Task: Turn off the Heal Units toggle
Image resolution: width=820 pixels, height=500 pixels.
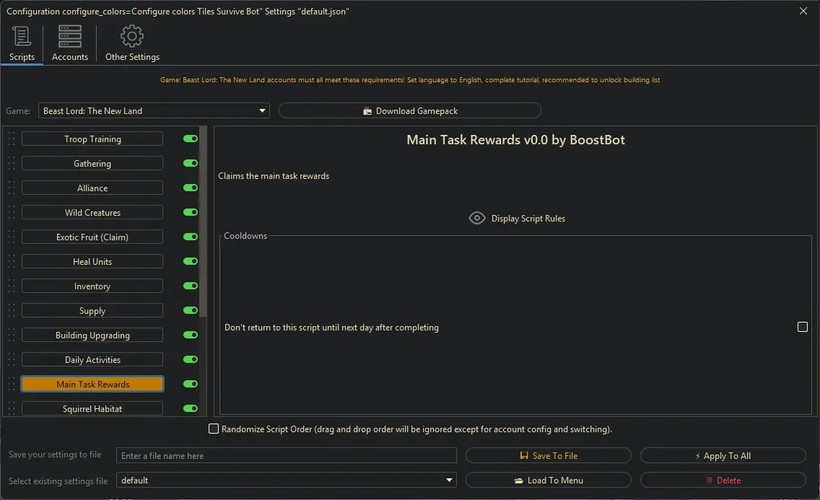Action: point(189,261)
